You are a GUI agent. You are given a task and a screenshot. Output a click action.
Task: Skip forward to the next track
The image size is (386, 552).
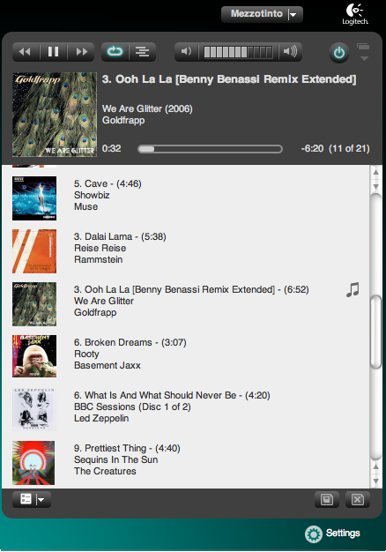pos(81,52)
